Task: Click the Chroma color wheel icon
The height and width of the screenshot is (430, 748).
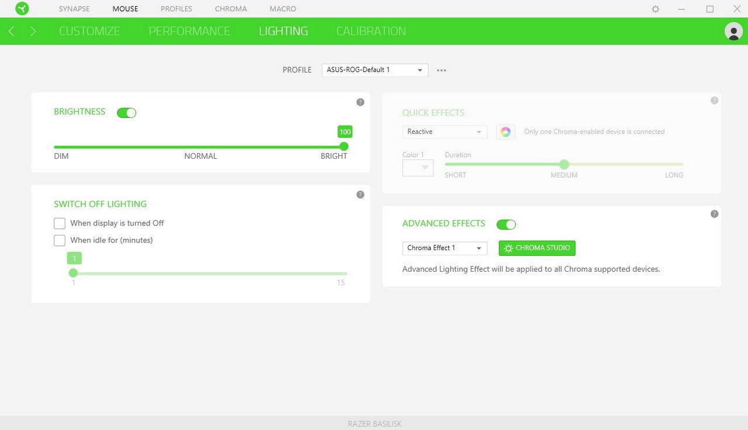Action: (x=505, y=132)
